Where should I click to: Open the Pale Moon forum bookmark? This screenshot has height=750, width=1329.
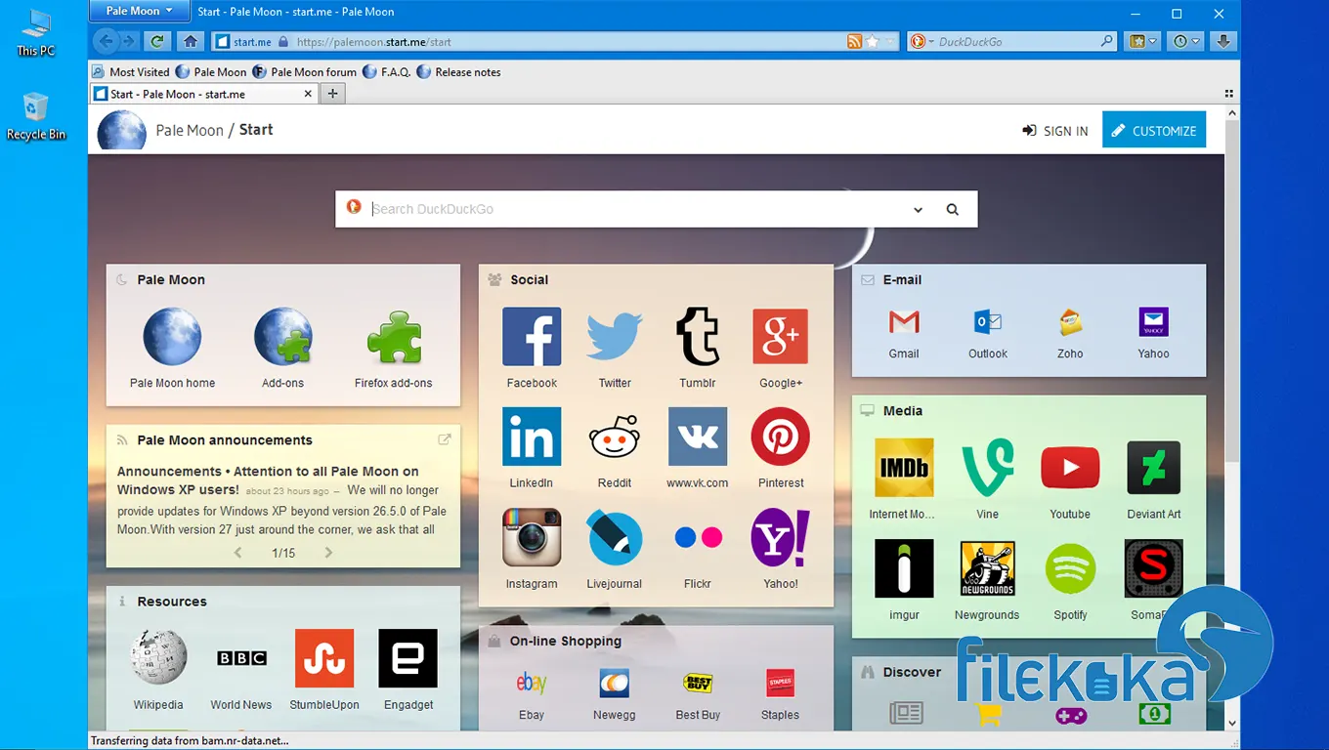pos(305,72)
